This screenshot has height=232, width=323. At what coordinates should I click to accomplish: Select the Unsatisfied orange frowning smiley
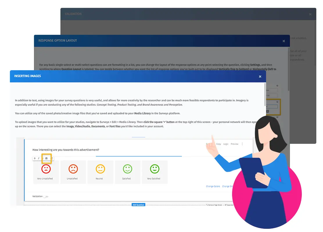pos(73,169)
